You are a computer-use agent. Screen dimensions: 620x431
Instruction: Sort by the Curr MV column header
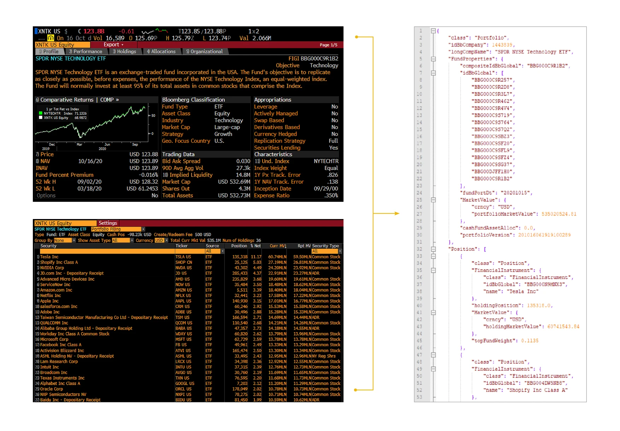tap(278, 246)
